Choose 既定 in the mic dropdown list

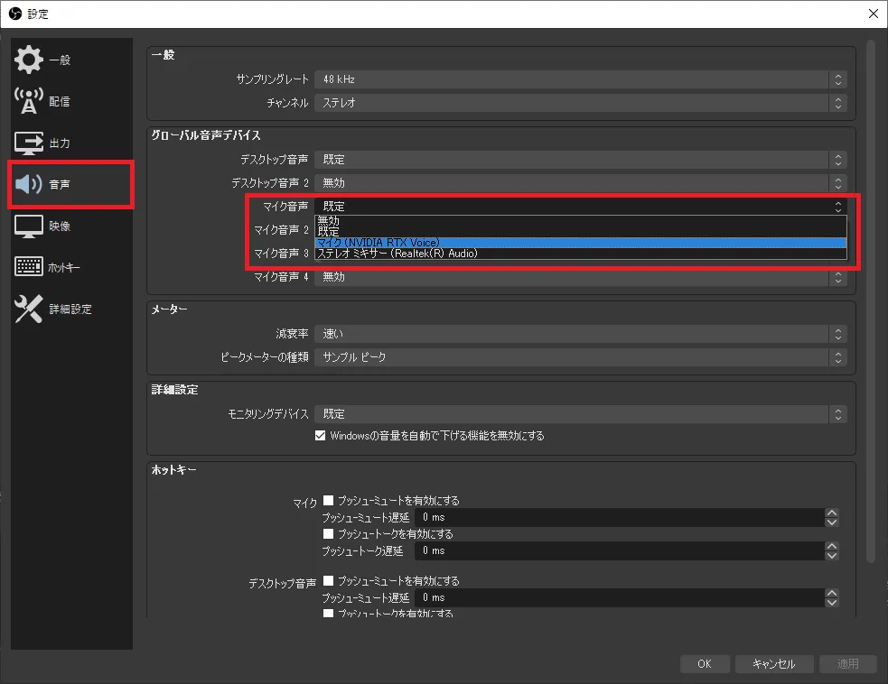581,231
